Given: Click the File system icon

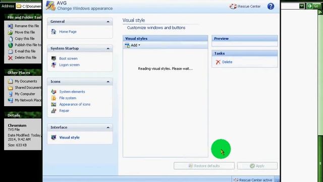Looking at the screenshot, I should (53, 98).
